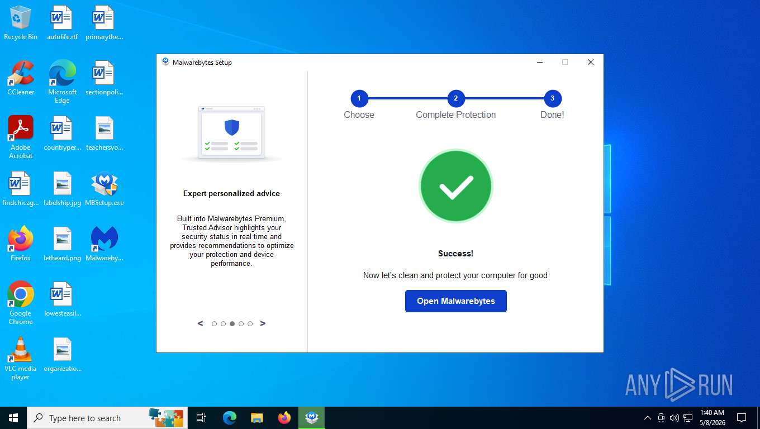Open Task View from the taskbar
The image size is (760, 429).
point(201,418)
